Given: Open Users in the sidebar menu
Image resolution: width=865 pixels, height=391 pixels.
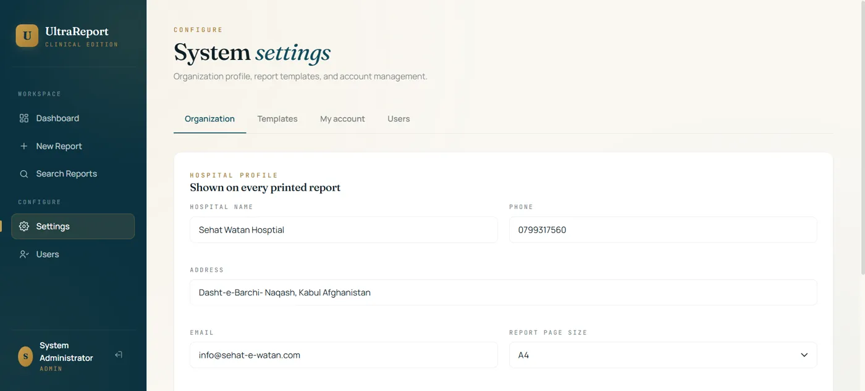Looking at the screenshot, I should point(73,254).
